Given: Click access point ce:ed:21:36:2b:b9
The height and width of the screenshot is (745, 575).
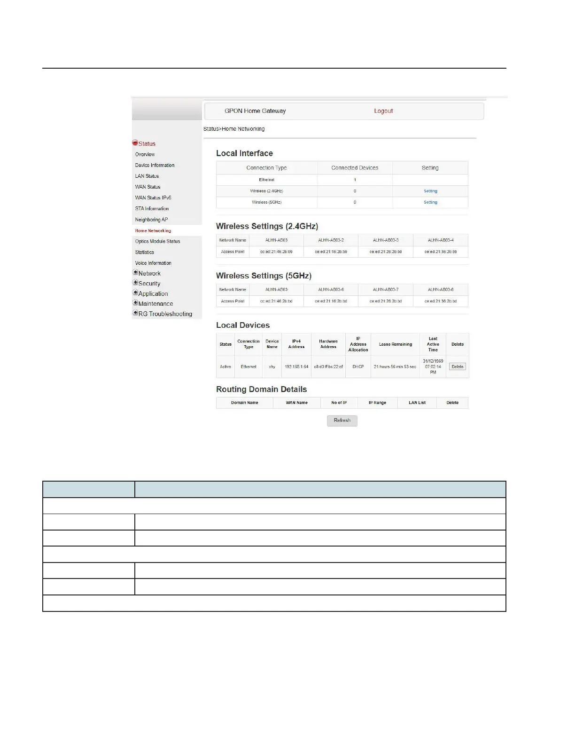Looking at the screenshot, I should 441,252.
